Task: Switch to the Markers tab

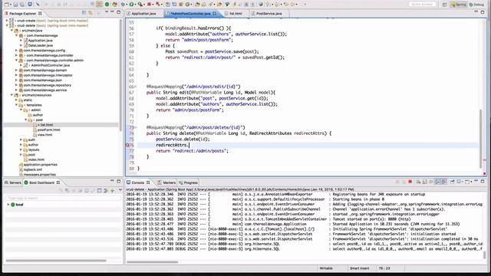Action: point(166,182)
